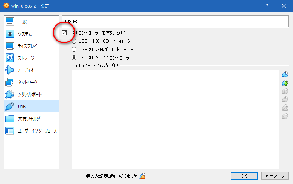Viewport: 293px width, 184px height.
Task: Click the add empty USB filter icon
Action: [x=285, y=74]
